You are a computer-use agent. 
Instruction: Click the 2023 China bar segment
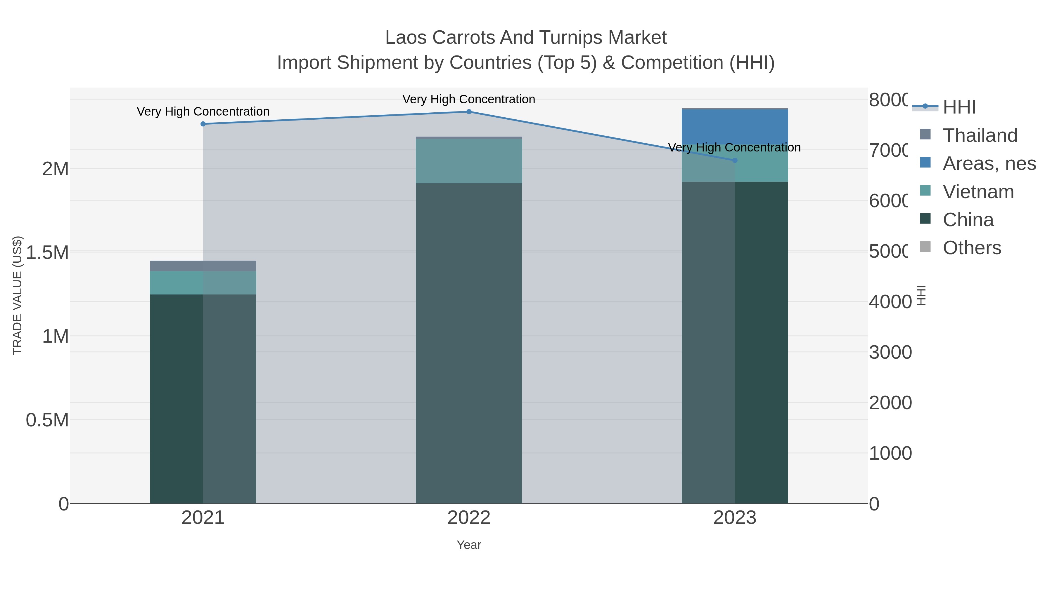click(735, 343)
